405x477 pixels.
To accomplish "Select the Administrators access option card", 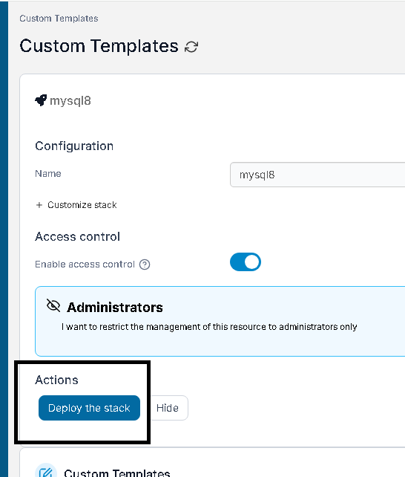I will point(220,321).
